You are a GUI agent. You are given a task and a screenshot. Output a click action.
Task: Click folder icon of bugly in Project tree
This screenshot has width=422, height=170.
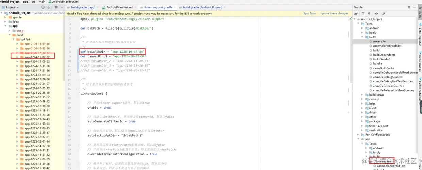14,31
